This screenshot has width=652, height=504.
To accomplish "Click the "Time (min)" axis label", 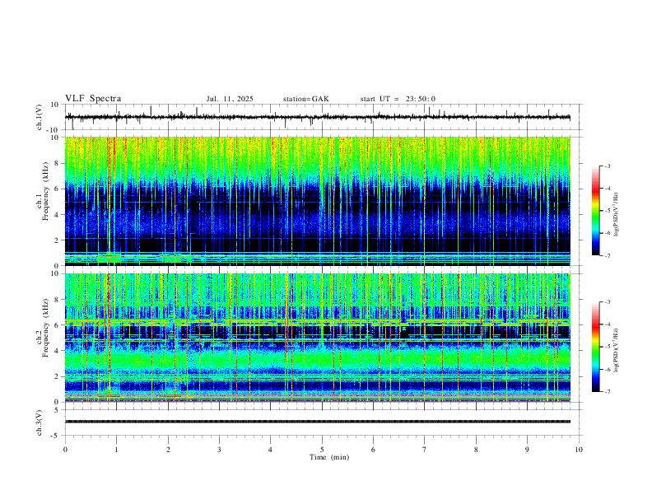I will tap(329, 457).
